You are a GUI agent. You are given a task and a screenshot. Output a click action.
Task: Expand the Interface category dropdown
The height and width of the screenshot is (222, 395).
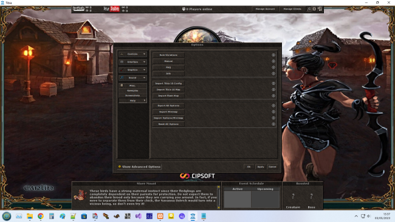132,62
